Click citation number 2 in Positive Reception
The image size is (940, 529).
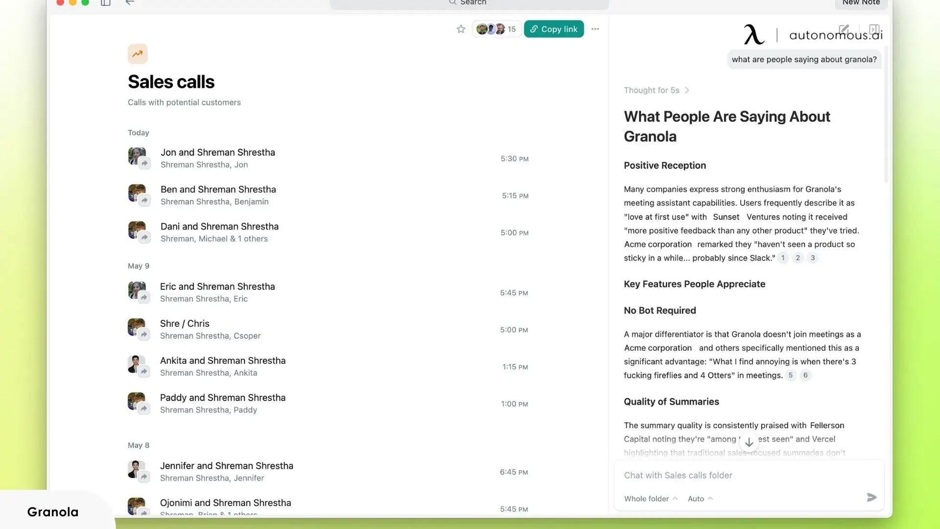click(798, 258)
